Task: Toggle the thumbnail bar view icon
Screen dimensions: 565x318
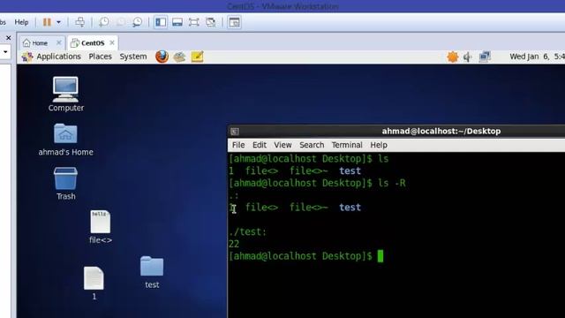Action: click(177, 22)
